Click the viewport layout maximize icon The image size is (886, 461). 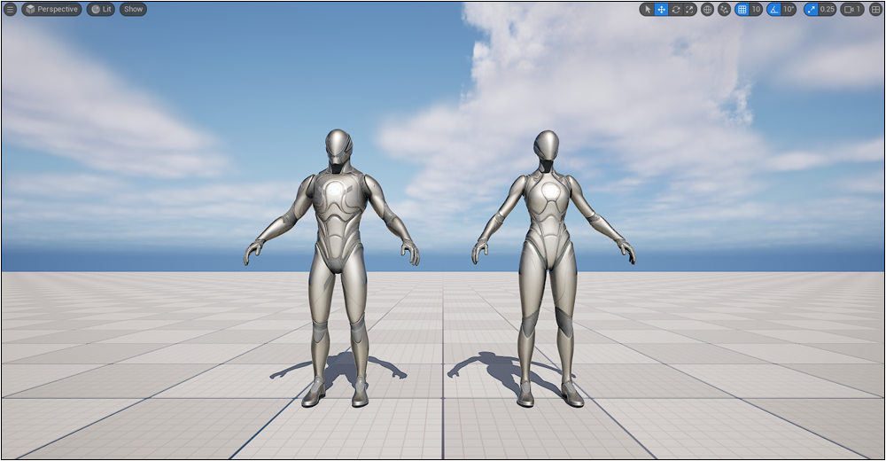coord(875,9)
